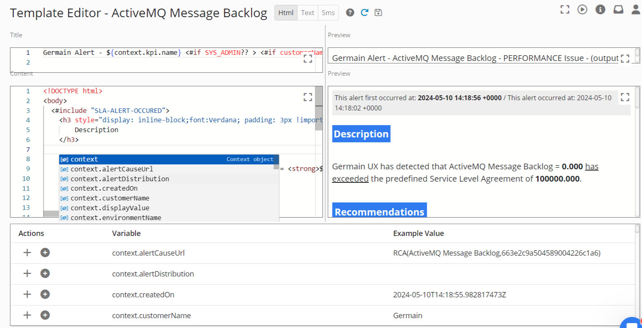Click the plain plus for context.customerName row
The width and height of the screenshot is (642, 328).
[27, 315]
